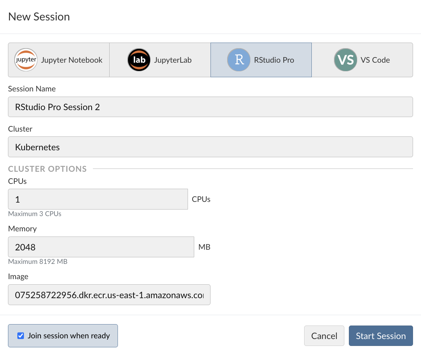The width and height of the screenshot is (421, 356).
Task: Expand the Image selector with amazonaws URL
Action: [109, 295]
